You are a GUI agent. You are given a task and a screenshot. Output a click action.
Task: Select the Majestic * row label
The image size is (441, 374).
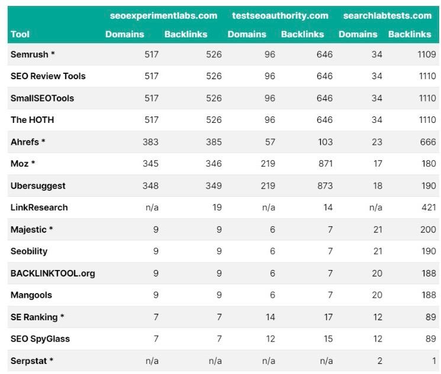[32, 229]
